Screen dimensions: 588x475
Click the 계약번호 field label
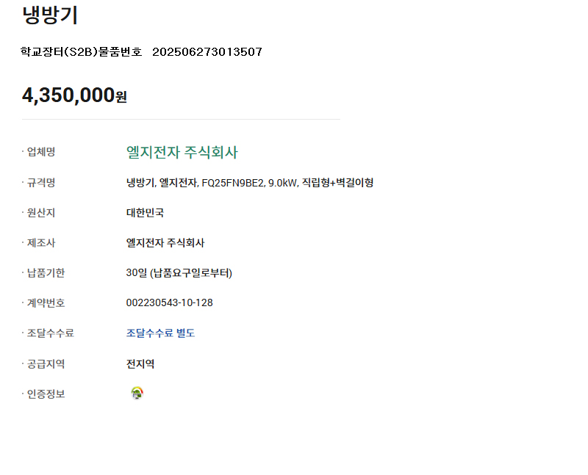coord(46,302)
